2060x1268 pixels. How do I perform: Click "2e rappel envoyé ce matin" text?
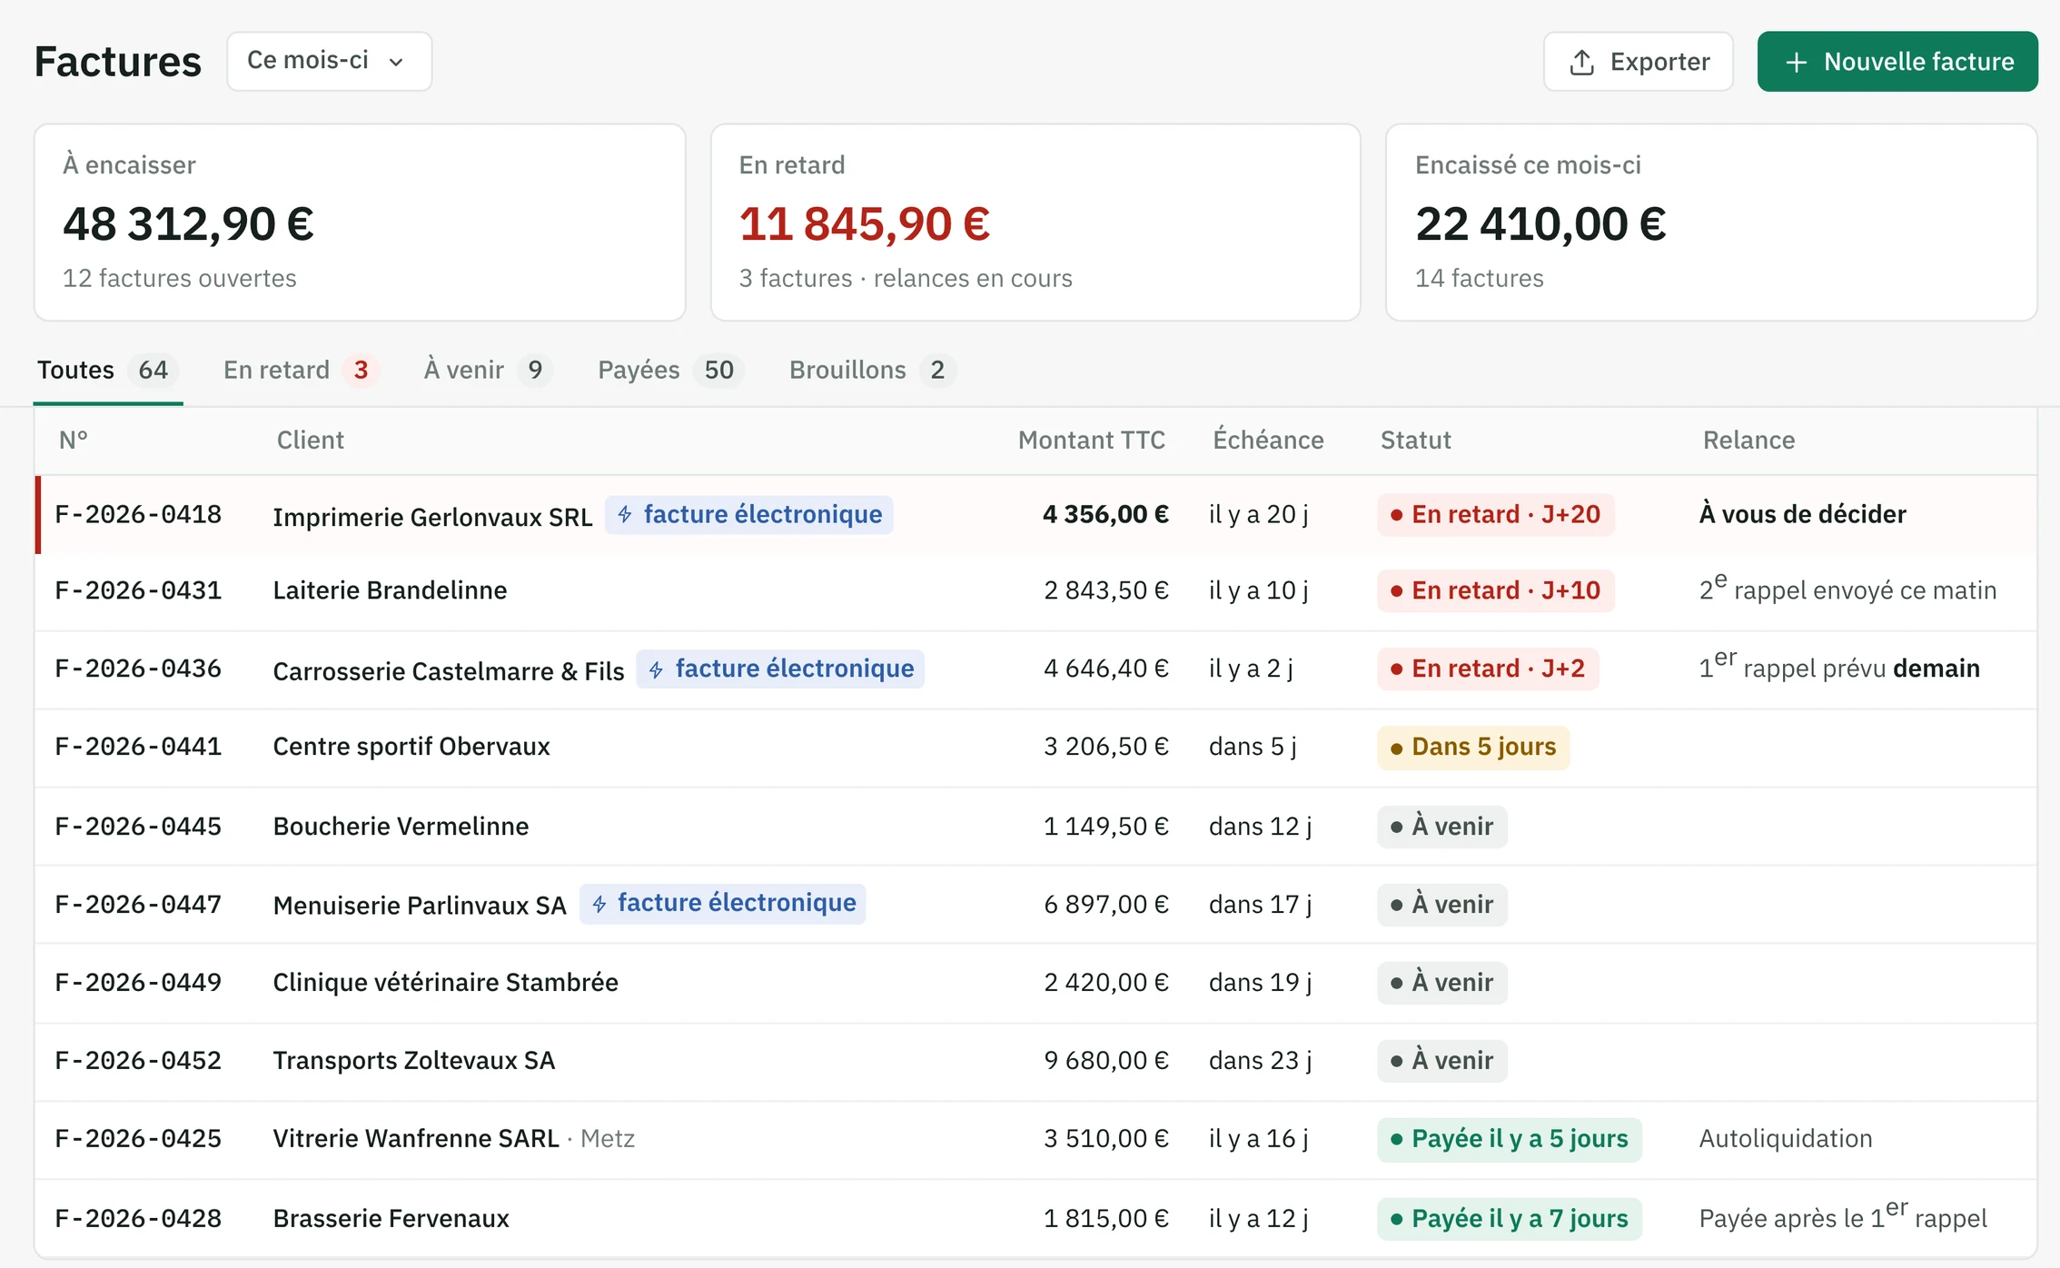click(1847, 589)
